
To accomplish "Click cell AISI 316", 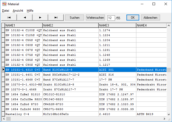I will click(x=117, y=74).
